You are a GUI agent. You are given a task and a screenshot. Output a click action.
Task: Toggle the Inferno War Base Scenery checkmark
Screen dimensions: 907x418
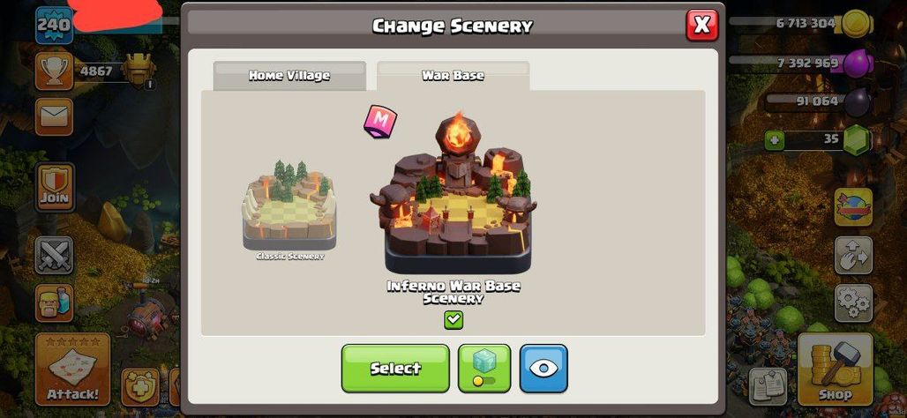[453, 320]
